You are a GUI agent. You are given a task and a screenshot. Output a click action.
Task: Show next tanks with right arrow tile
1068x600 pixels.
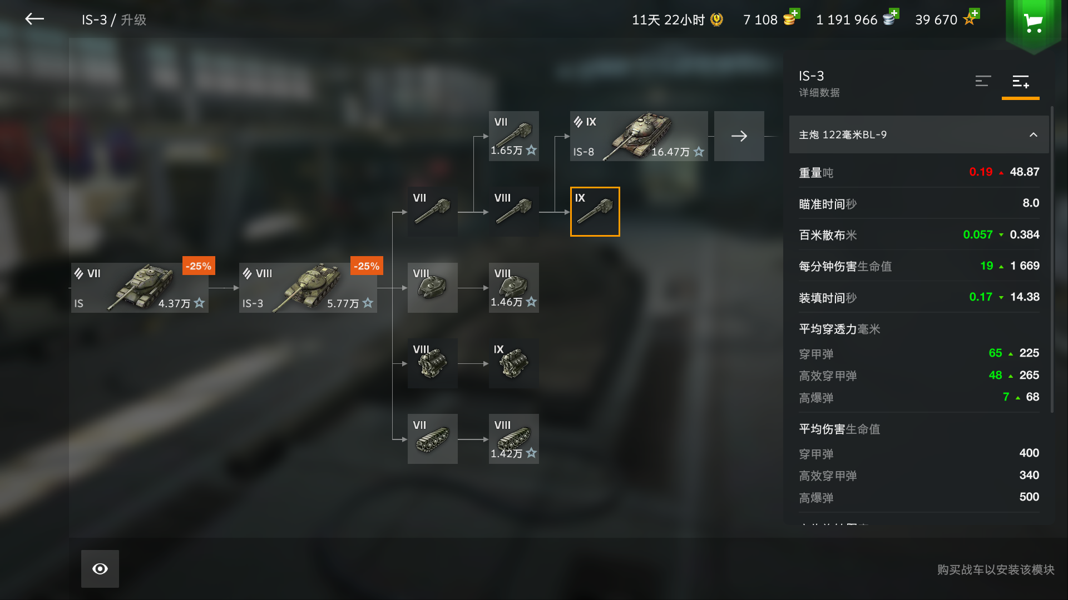click(739, 136)
